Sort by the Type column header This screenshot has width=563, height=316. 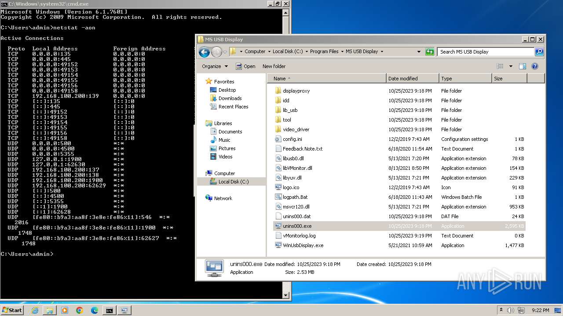[465, 79]
